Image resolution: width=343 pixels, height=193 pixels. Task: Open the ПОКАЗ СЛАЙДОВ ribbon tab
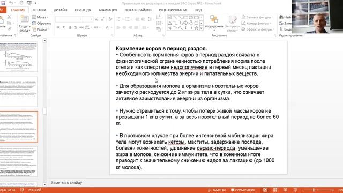138,10
